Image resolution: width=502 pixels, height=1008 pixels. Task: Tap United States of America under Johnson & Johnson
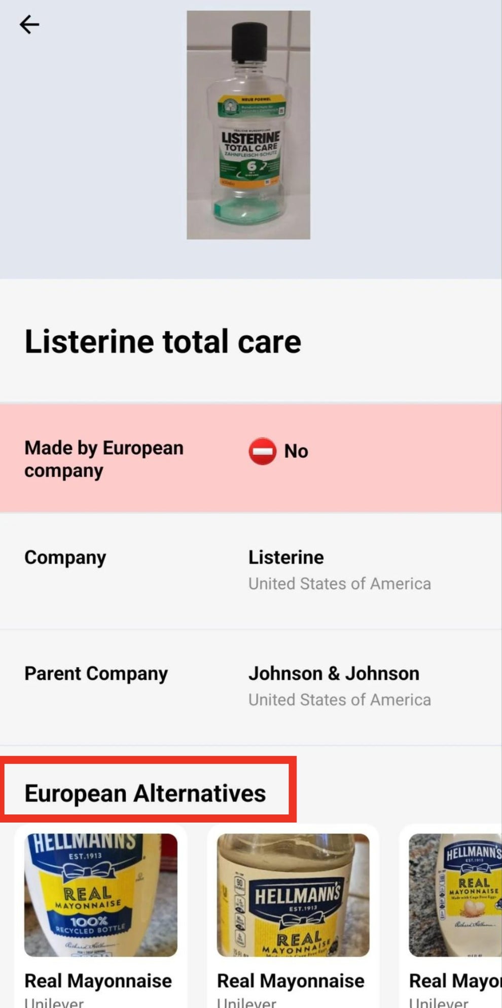tap(339, 700)
